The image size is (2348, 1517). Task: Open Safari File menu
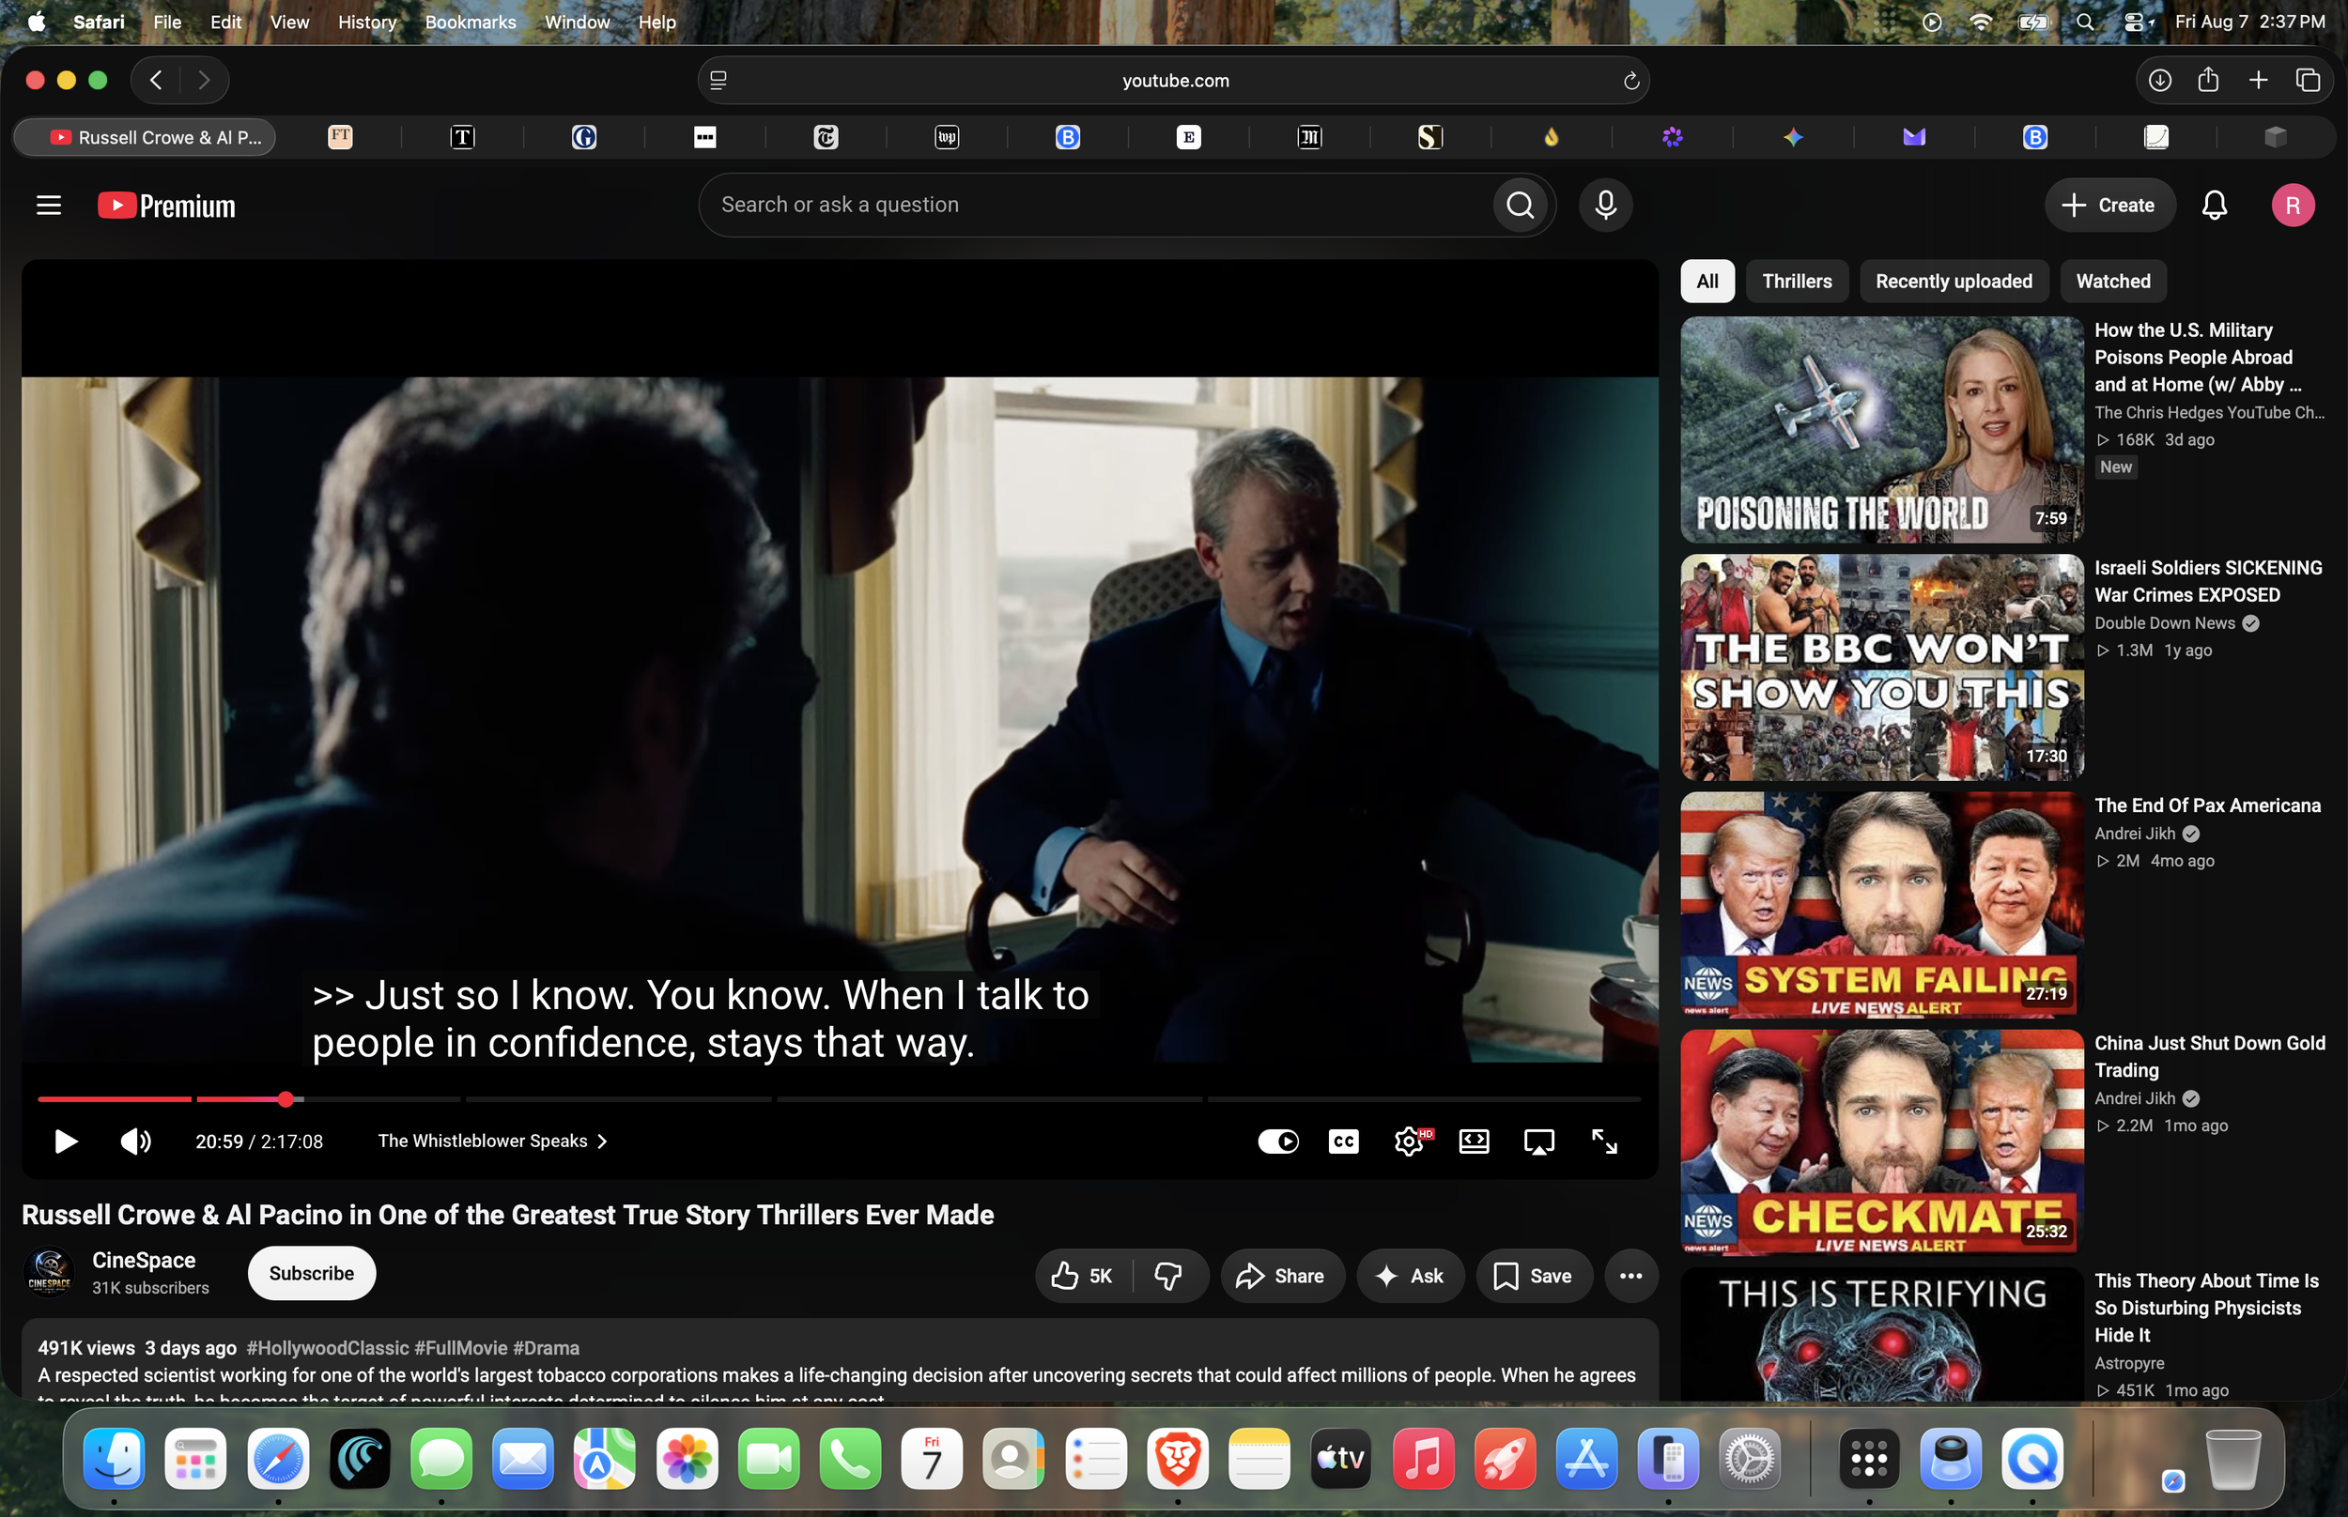(167, 22)
